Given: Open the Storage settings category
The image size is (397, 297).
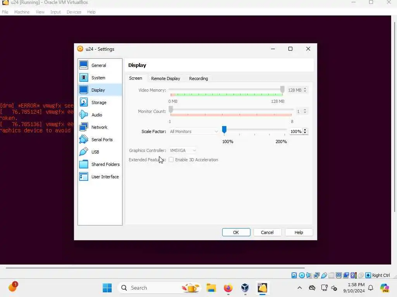Looking at the screenshot, I should pos(100,102).
